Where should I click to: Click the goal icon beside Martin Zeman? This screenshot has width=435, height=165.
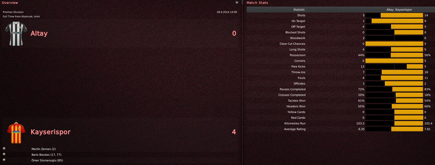(x=4, y=148)
